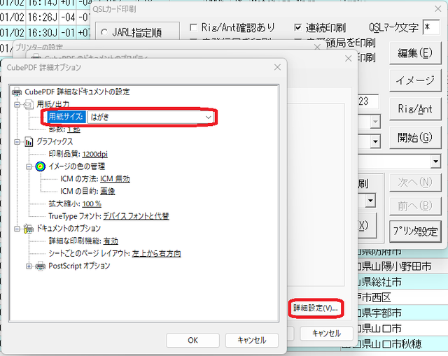Viewport: 448px width, 356px height.
Task: Click the paper icon next to 用紙/出力
Action: (x=29, y=104)
